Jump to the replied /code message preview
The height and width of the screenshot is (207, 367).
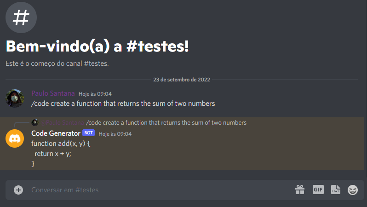(166, 123)
